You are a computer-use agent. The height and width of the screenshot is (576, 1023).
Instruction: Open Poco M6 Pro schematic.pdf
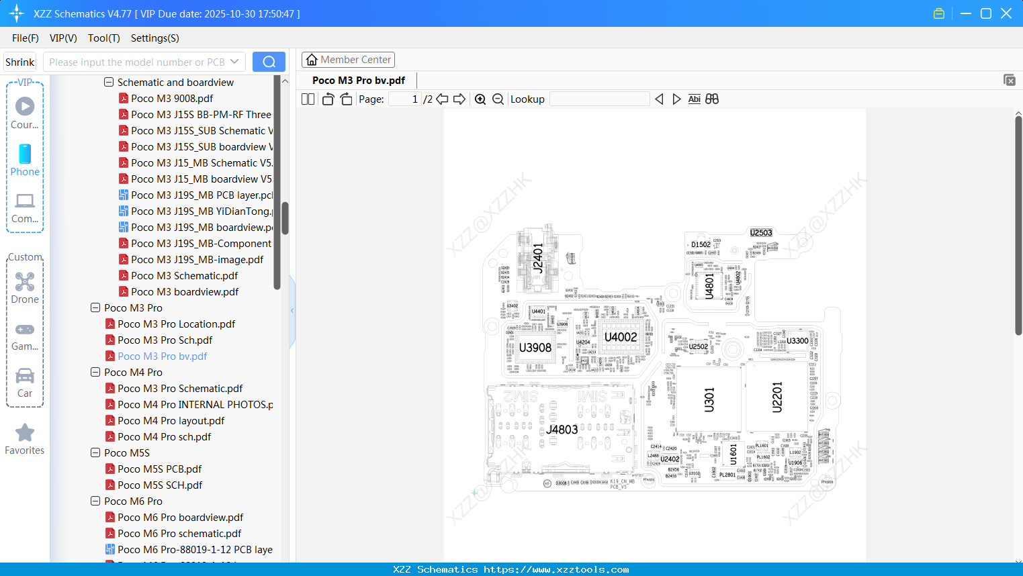tap(179, 534)
